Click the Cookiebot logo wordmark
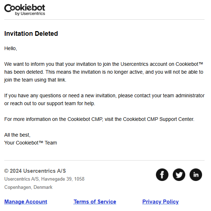This screenshot has width=211, height=211. [25, 8]
